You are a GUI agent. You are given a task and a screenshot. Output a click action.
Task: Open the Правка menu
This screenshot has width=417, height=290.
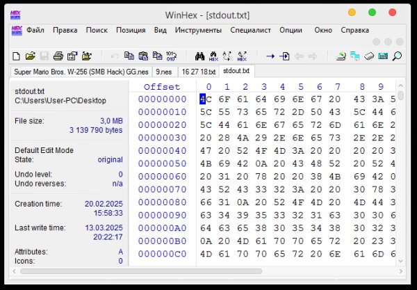65,30
